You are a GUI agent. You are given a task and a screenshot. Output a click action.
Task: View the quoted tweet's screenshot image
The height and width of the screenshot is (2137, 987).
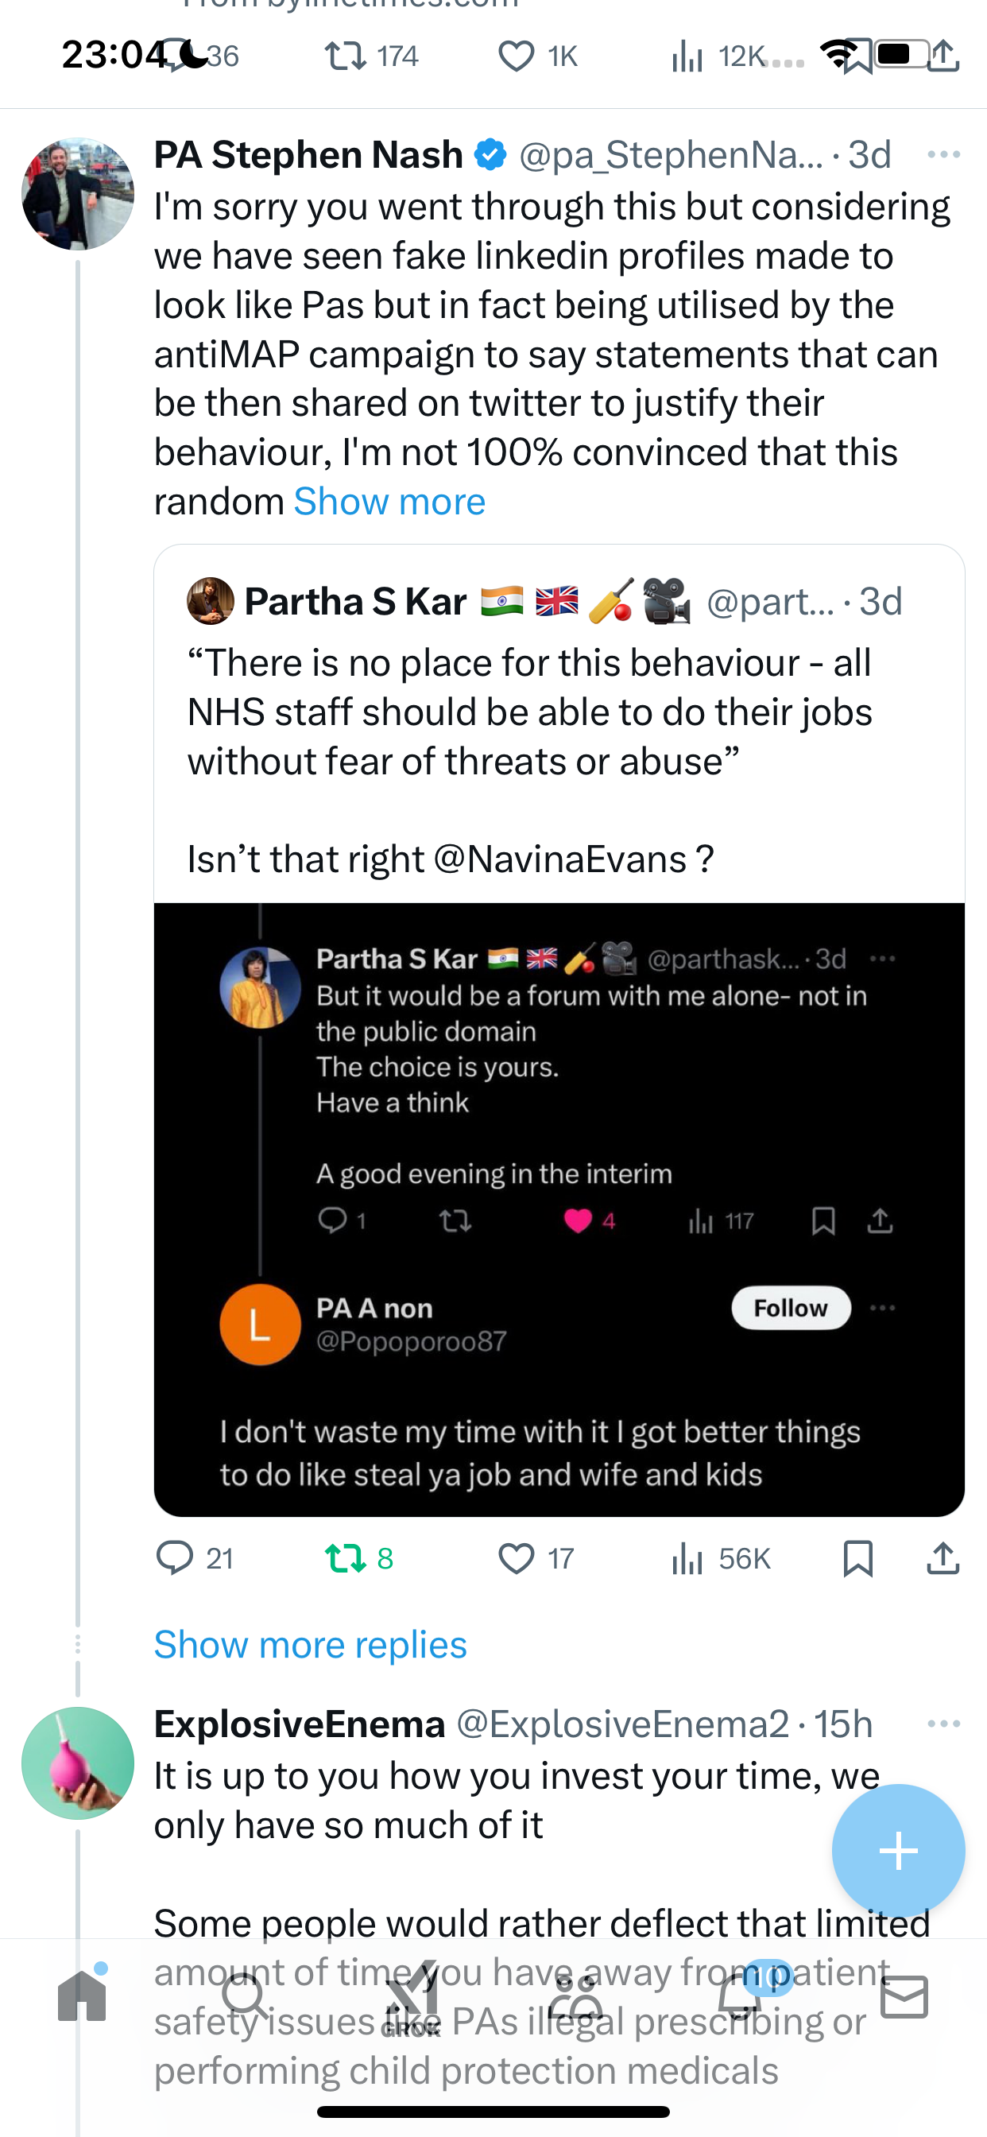[x=559, y=1209]
